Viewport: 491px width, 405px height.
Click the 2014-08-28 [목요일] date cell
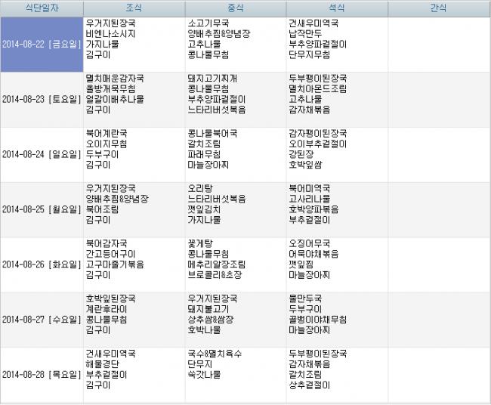[42, 375]
